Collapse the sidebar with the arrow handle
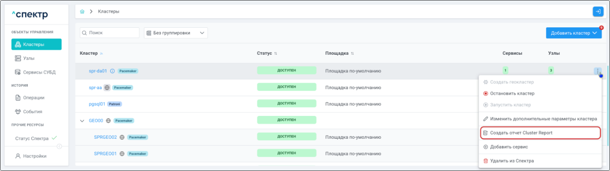The image size is (610, 171). click(59, 146)
